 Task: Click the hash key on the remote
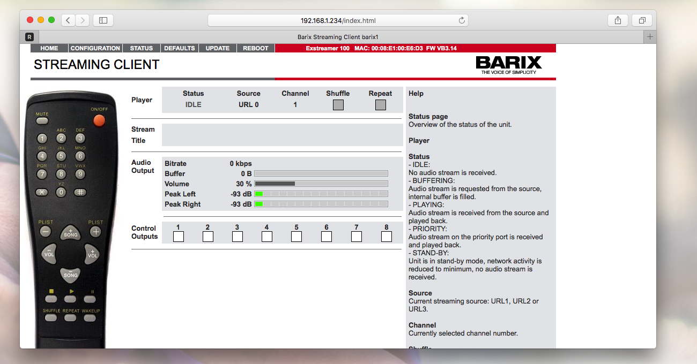(x=80, y=192)
